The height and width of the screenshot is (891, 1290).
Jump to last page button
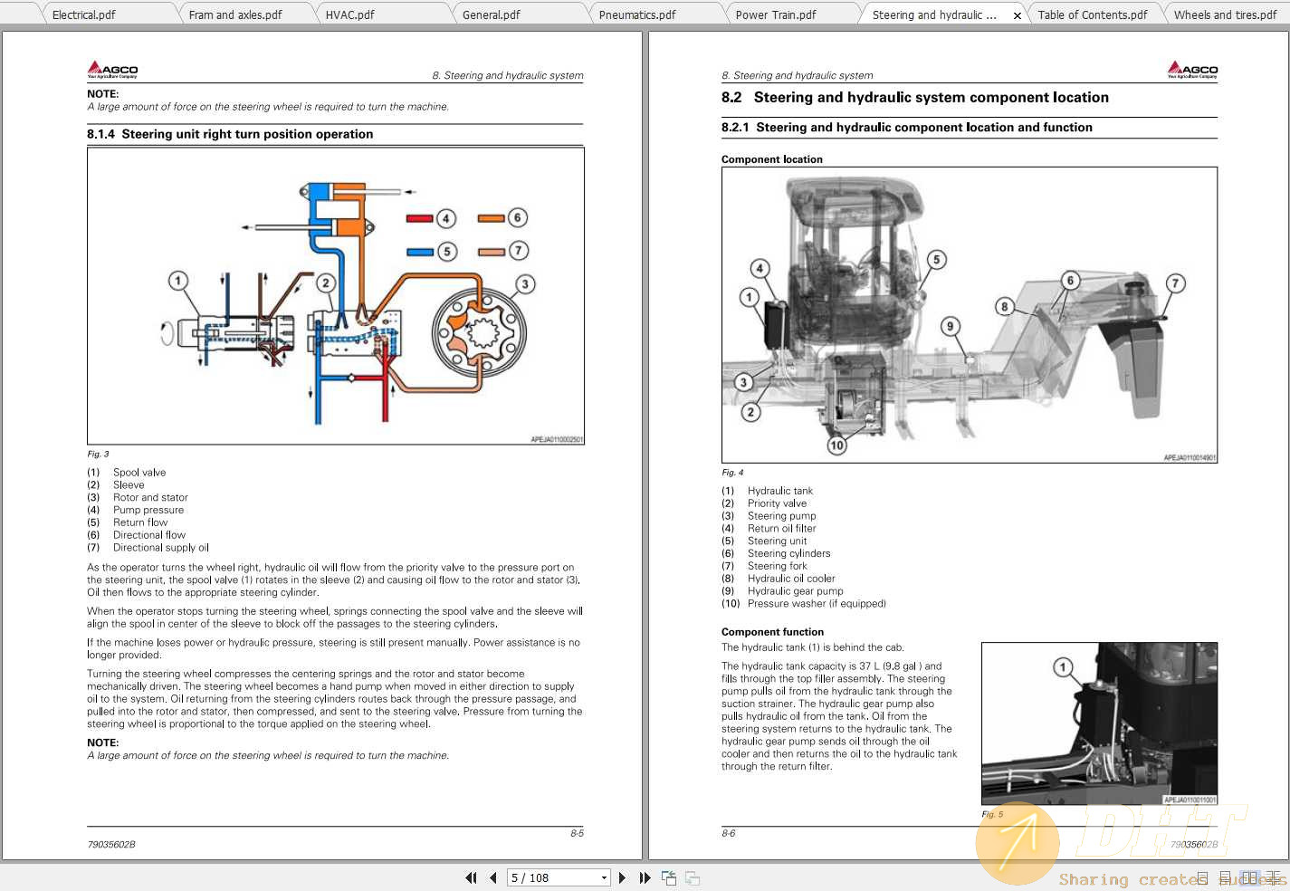(645, 877)
